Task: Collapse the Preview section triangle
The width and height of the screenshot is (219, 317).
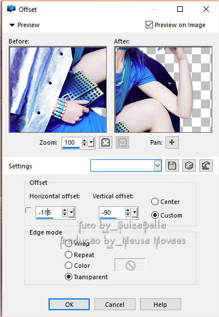Action: click(12, 25)
